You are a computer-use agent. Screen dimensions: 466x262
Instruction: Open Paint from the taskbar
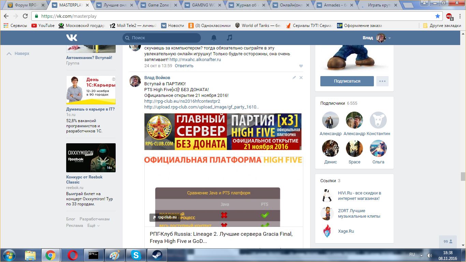coord(115,255)
